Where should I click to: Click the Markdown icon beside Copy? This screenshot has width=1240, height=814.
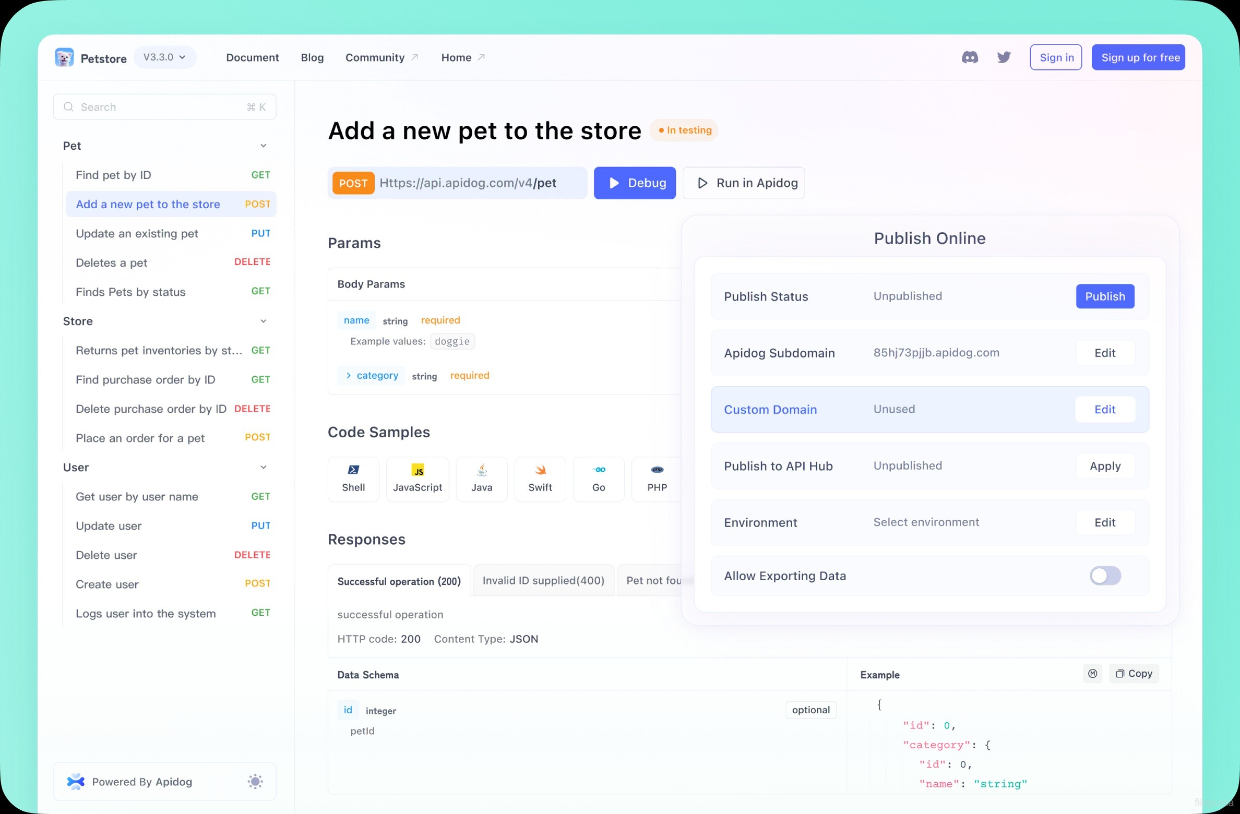(1092, 674)
